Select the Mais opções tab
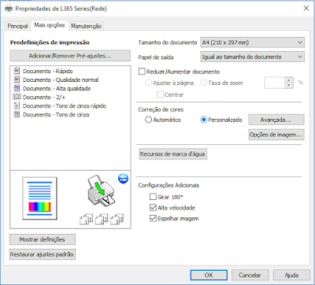Image resolution: width=315 pixels, height=285 pixels. click(x=50, y=25)
